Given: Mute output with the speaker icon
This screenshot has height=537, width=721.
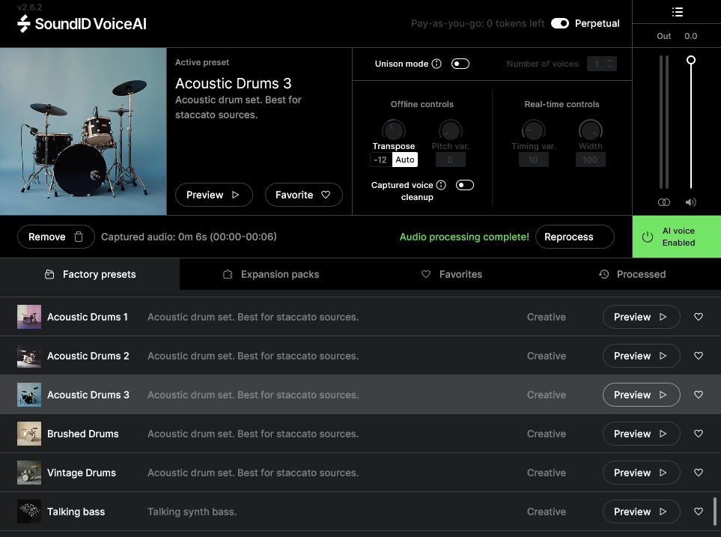Looking at the screenshot, I should pos(690,202).
